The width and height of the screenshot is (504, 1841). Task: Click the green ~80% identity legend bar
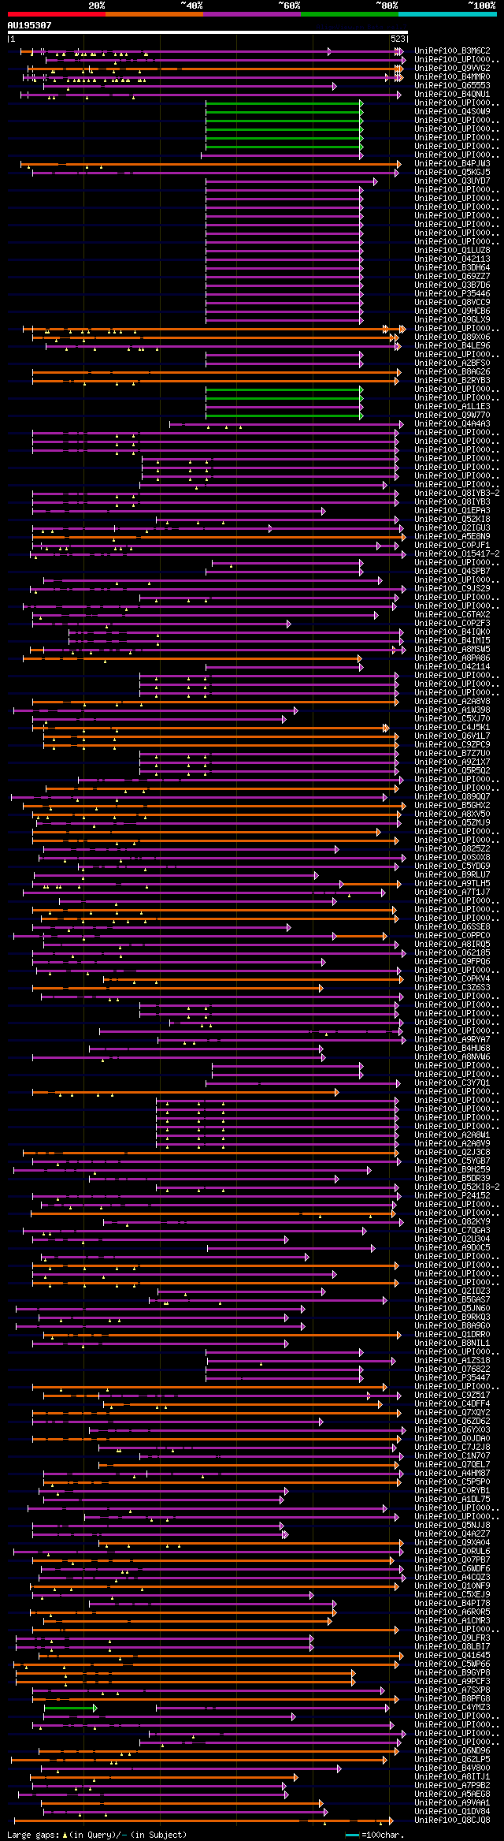point(350,13)
